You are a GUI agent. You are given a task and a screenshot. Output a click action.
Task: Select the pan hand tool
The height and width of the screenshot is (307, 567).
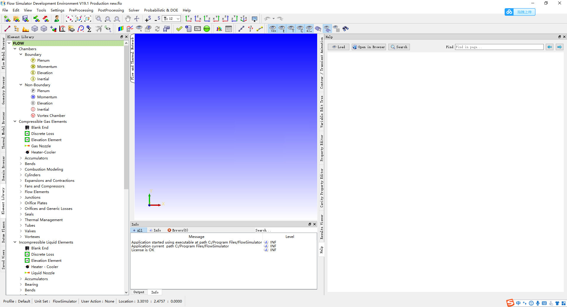click(x=128, y=19)
